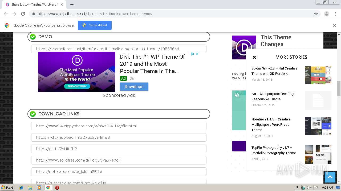This screenshot has height=191, width=341.
Task: Go back to the previous page
Action: click(6, 14)
